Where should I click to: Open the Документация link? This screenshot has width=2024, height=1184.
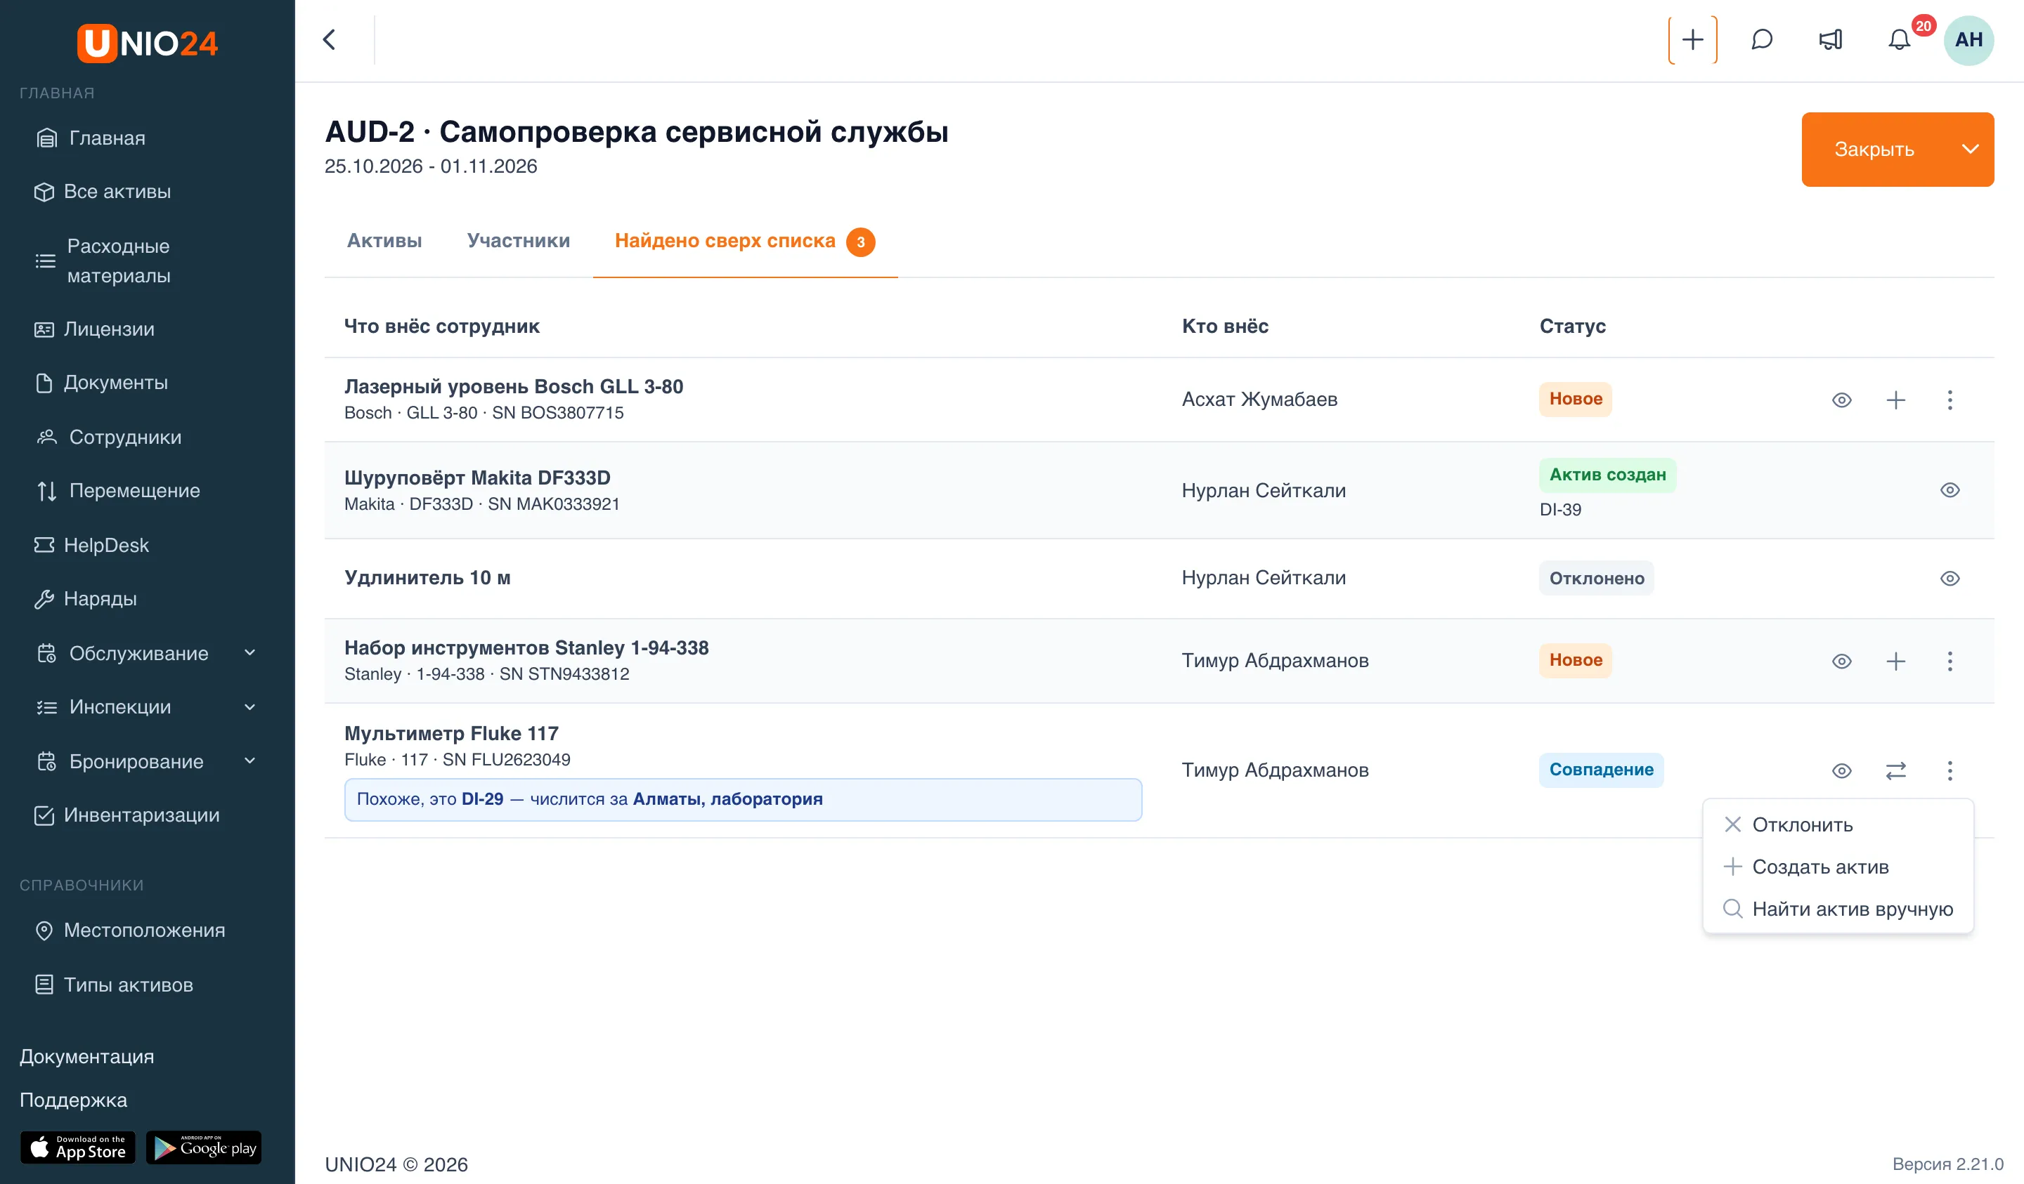(x=86, y=1056)
